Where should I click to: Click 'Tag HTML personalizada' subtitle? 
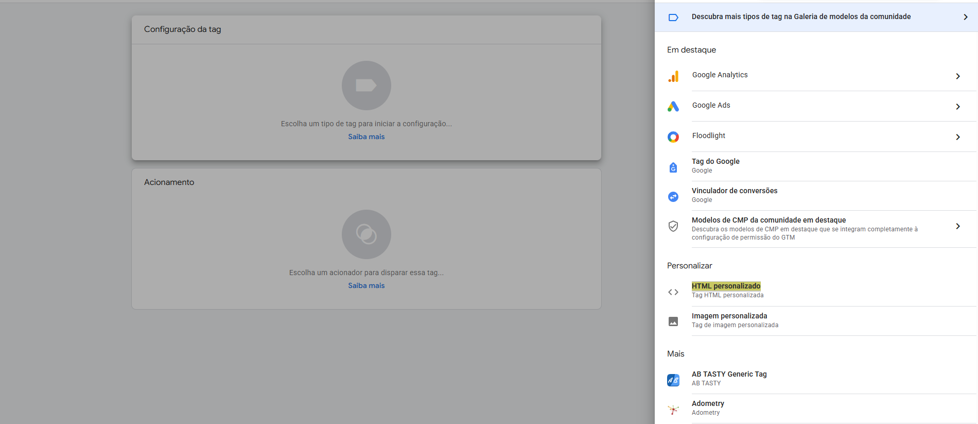pyautogui.click(x=728, y=296)
